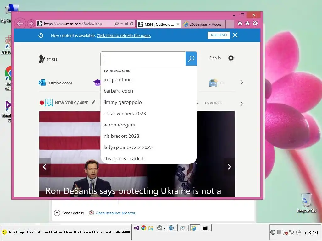The width and height of the screenshot is (322, 241).
Task: Click inside the MSN search box
Action: coord(143,59)
